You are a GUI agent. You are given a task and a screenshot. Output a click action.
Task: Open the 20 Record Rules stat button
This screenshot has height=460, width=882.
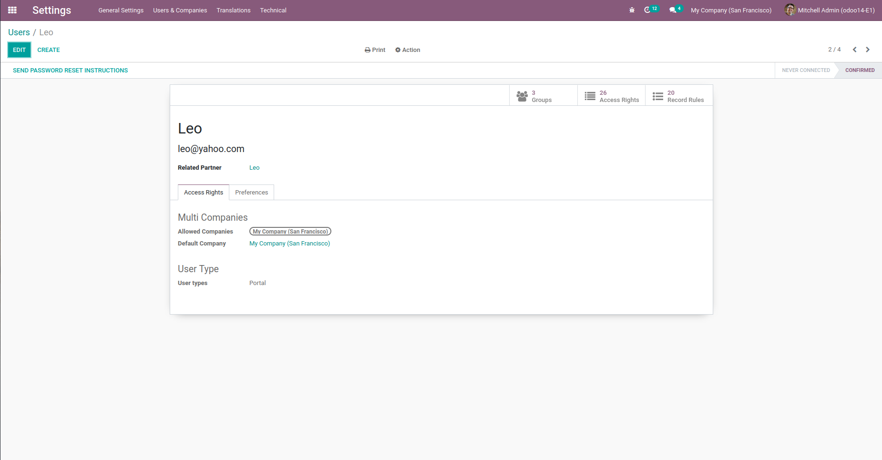(x=679, y=96)
